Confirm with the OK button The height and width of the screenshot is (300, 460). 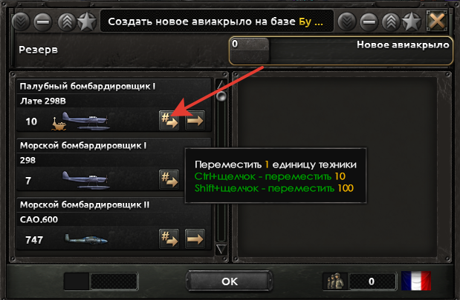(x=230, y=281)
